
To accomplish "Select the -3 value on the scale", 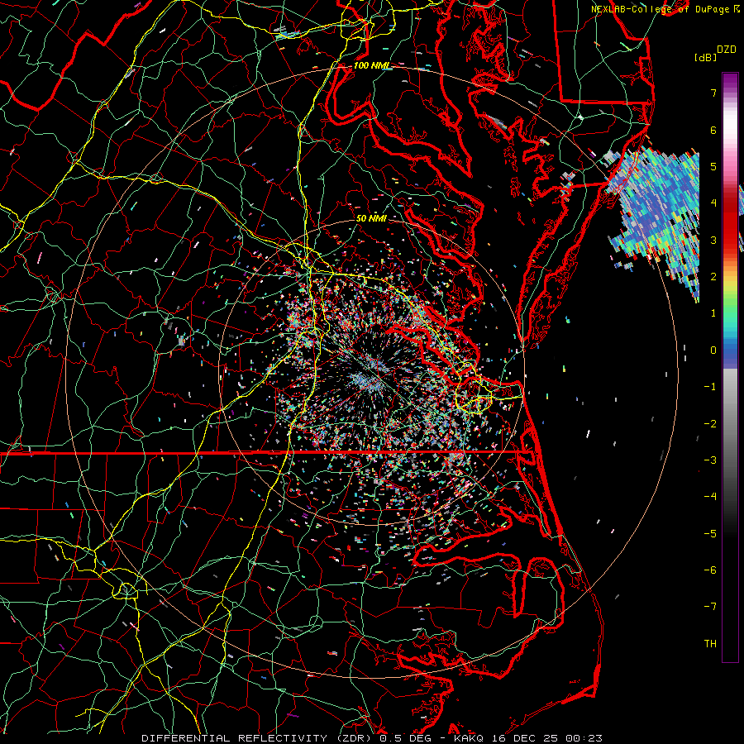I will (710, 460).
